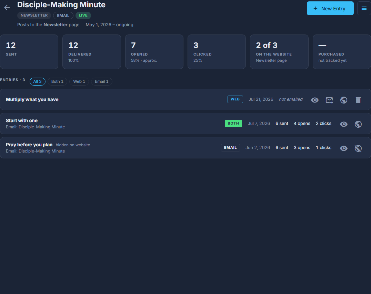Click '4 opens' on 'Start with one'
The width and height of the screenshot is (371, 294).
point(302,124)
